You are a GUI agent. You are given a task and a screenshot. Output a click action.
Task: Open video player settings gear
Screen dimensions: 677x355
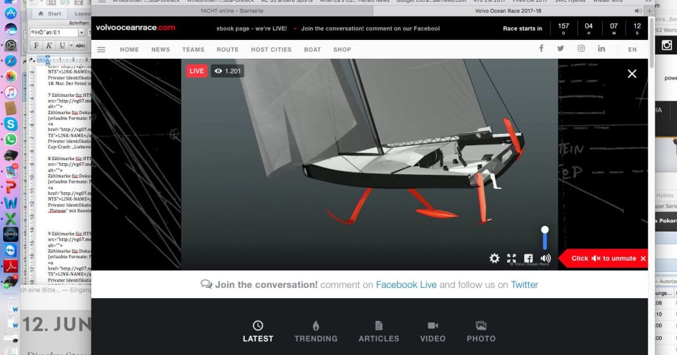tap(494, 258)
